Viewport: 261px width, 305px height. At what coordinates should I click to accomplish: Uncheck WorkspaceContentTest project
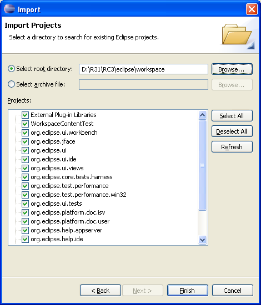tap(25, 124)
